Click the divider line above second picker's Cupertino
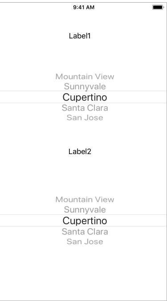The image size is (167, 301). point(83,215)
